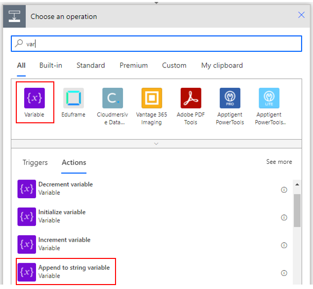Image resolution: width=313 pixels, height=289 pixels.
Task: Choose the Append to string variable action
Action: 153,272
